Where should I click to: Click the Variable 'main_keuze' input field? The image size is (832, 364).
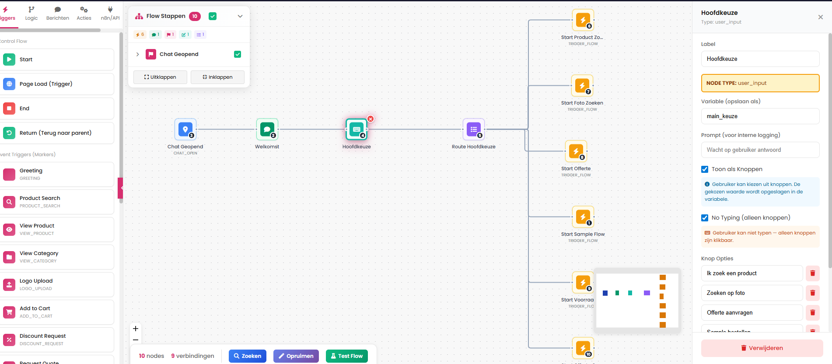point(760,116)
